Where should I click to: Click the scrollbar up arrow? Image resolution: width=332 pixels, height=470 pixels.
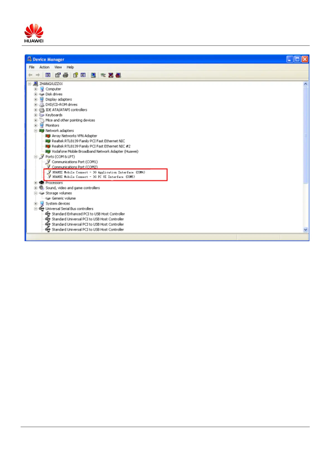click(306, 84)
